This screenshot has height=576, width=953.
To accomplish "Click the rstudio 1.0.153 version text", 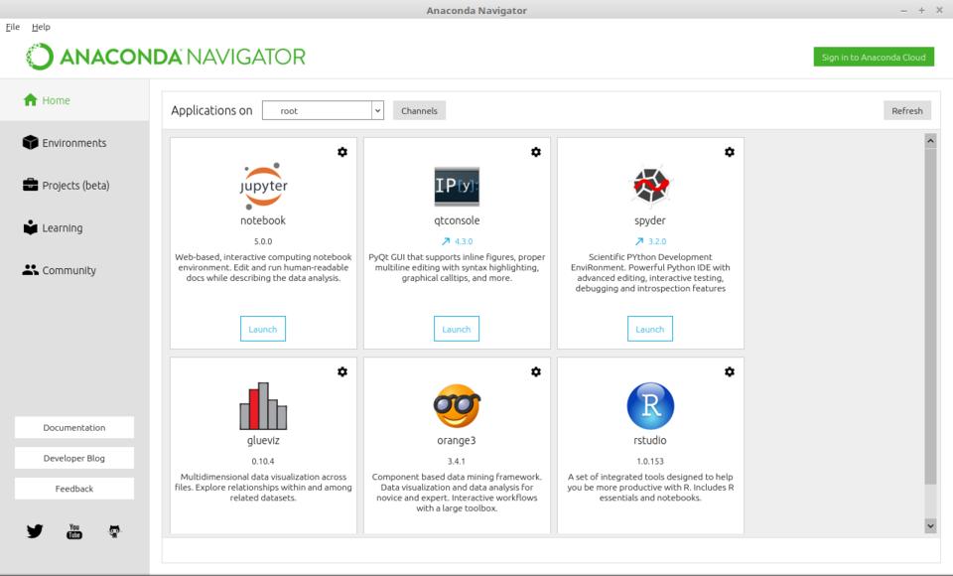I will click(650, 461).
